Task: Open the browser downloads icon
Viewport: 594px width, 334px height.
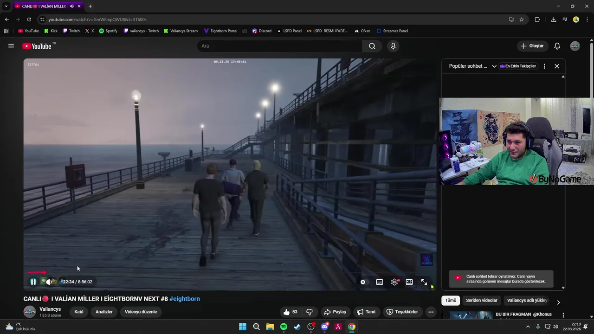Action: [554, 19]
